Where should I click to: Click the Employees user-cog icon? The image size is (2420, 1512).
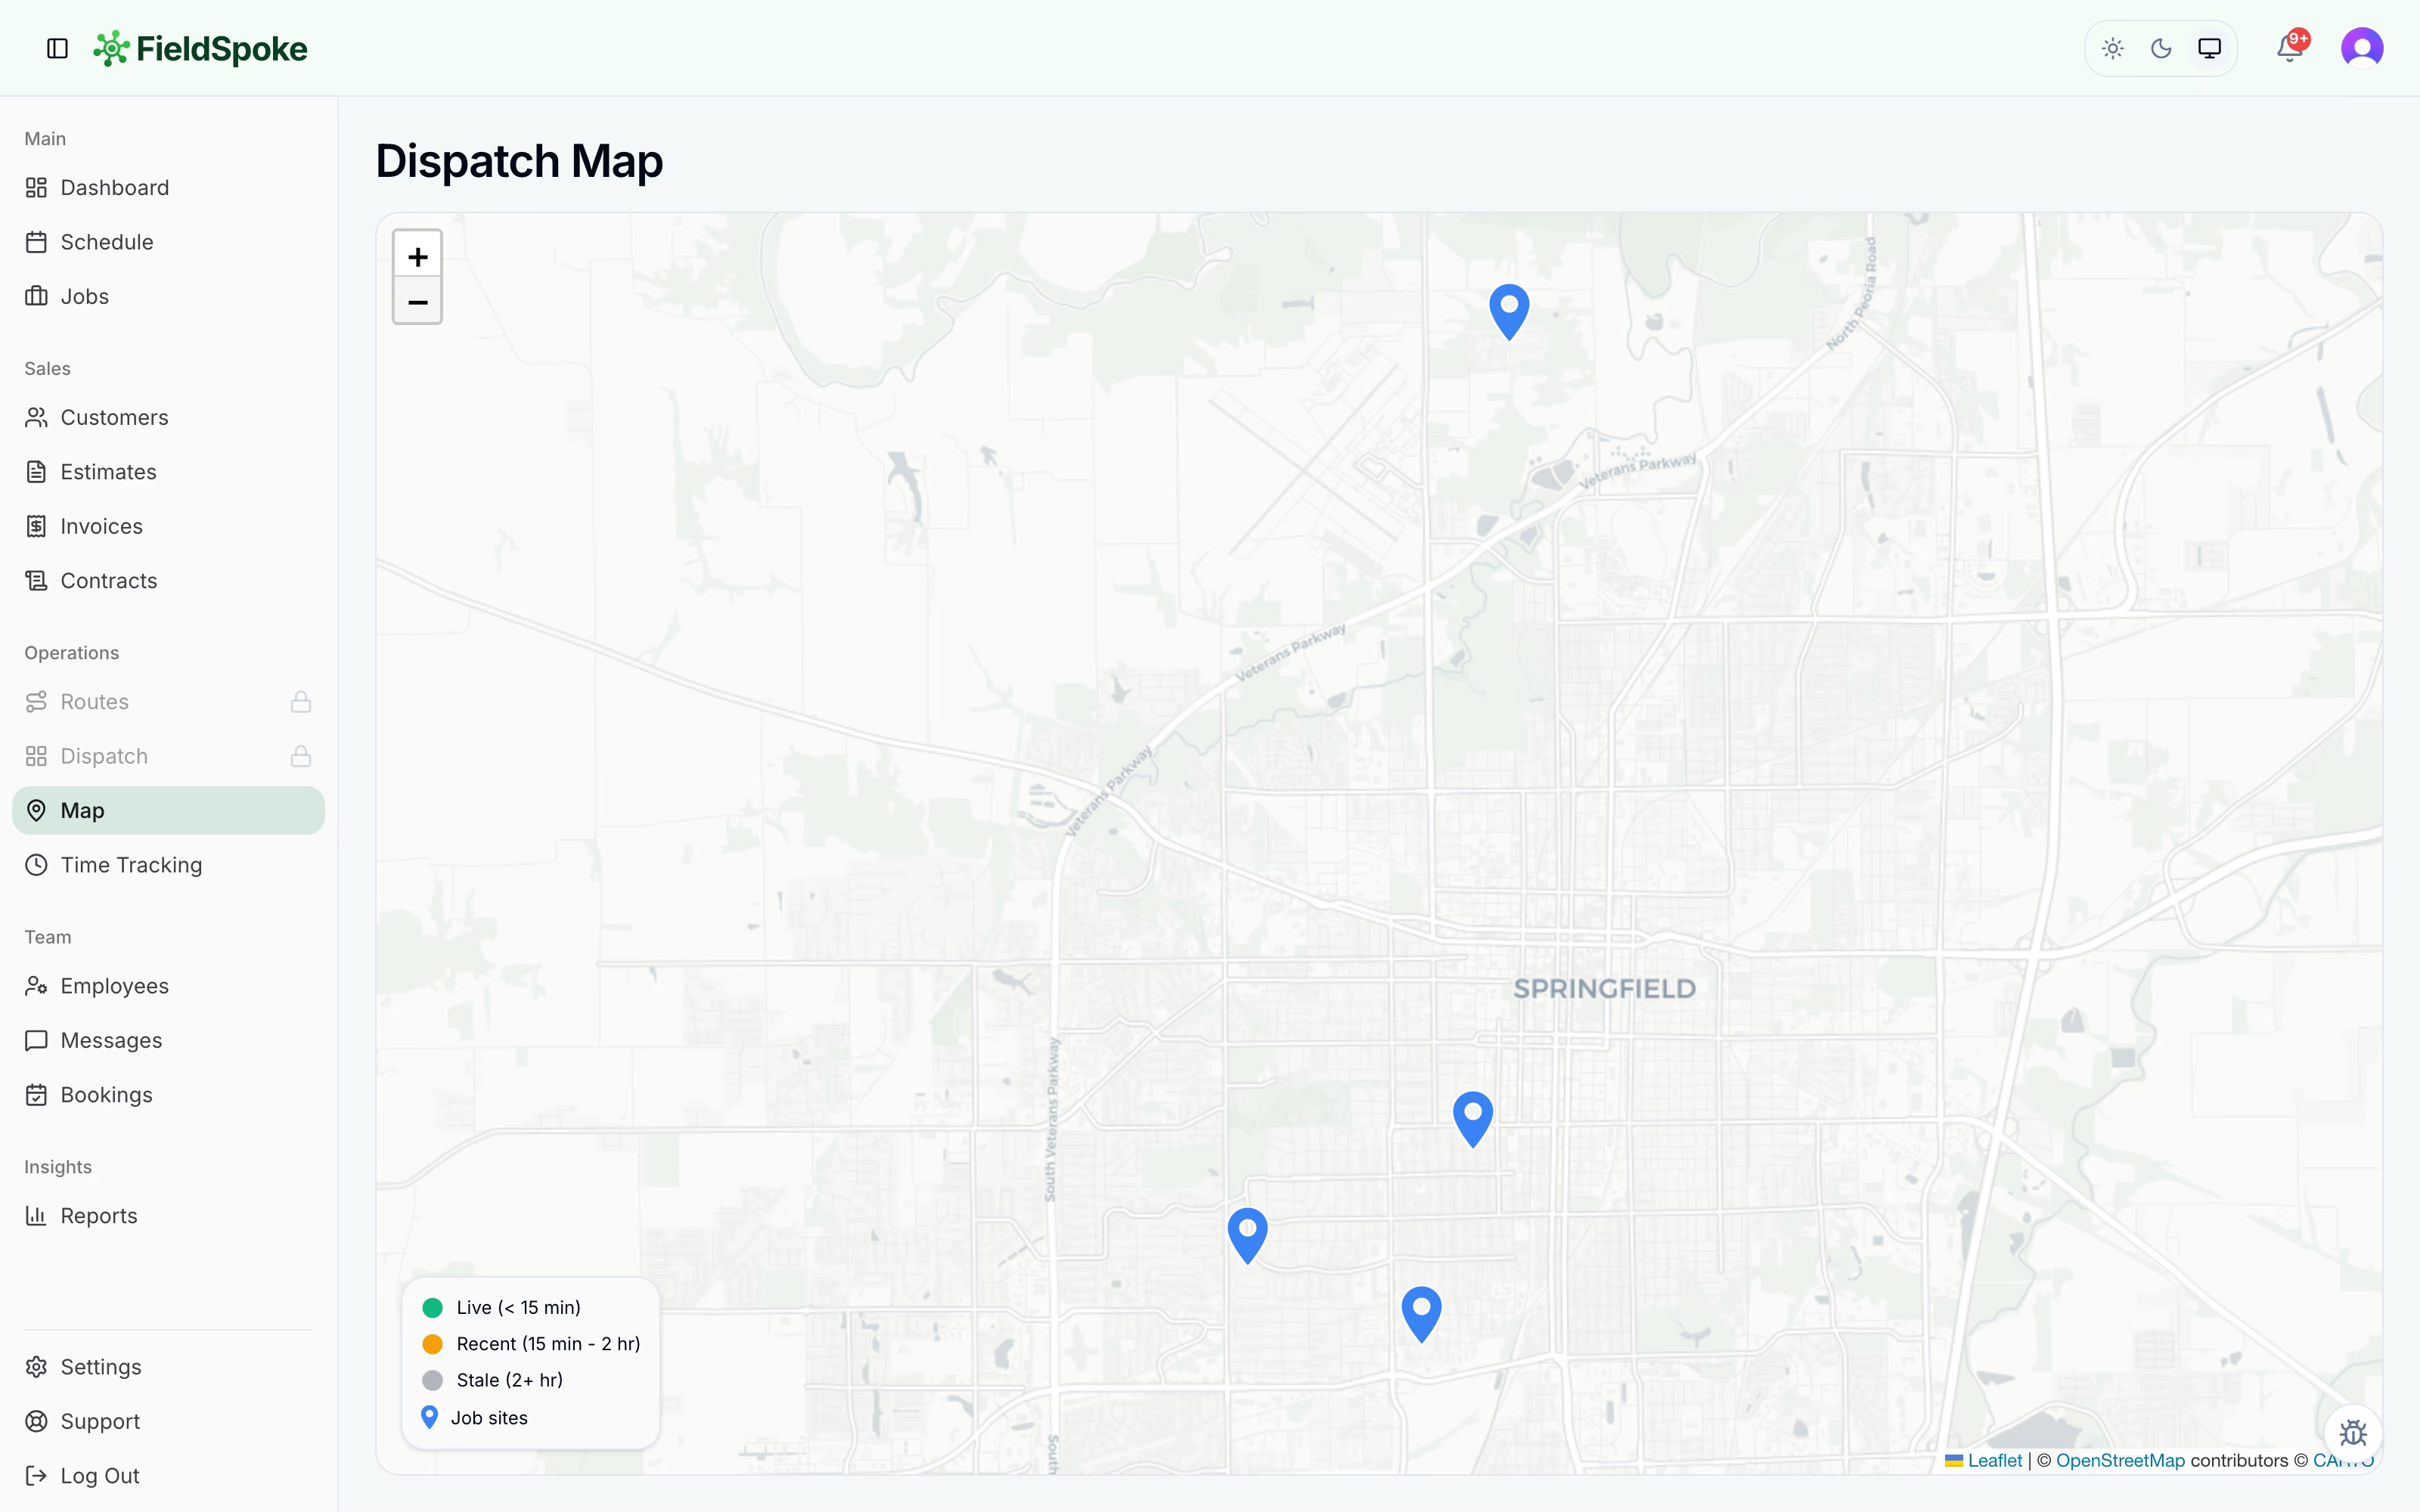(36, 986)
